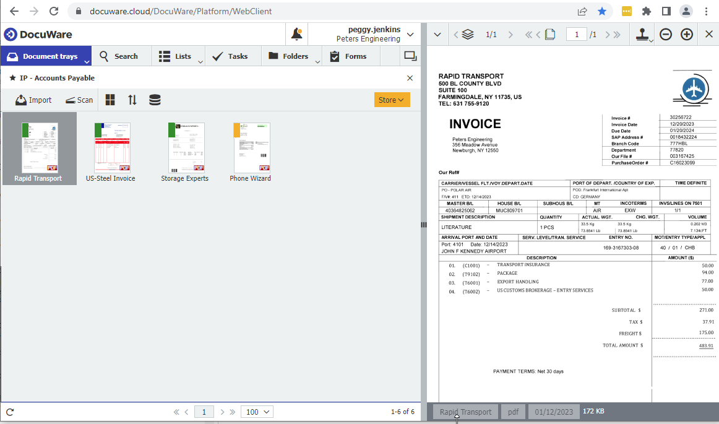Screen dimensions: 719x424
Task: Switch to thumbnail grid view
Action: coord(110,100)
